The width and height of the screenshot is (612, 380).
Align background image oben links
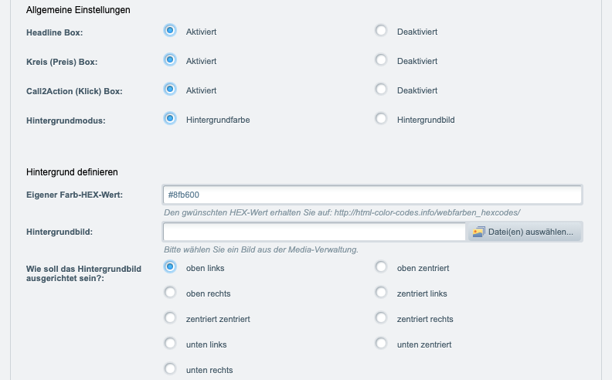170,267
